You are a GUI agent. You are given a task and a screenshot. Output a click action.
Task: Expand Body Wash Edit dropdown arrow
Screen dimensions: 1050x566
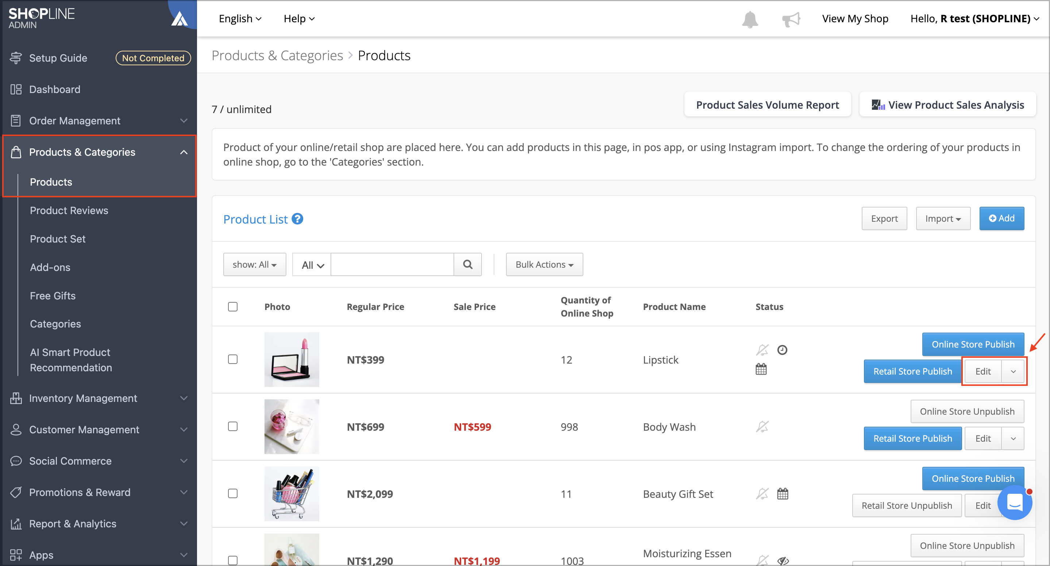click(1013, 438)
